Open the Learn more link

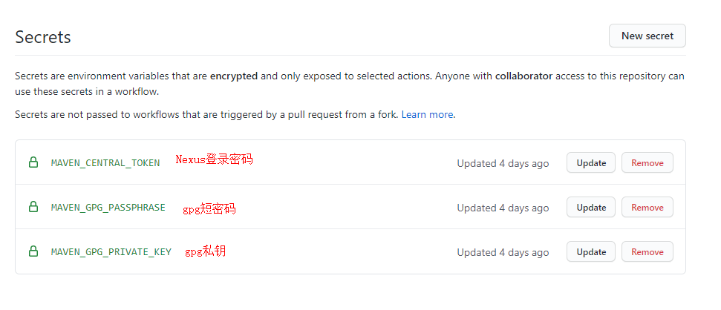[427, 115]
